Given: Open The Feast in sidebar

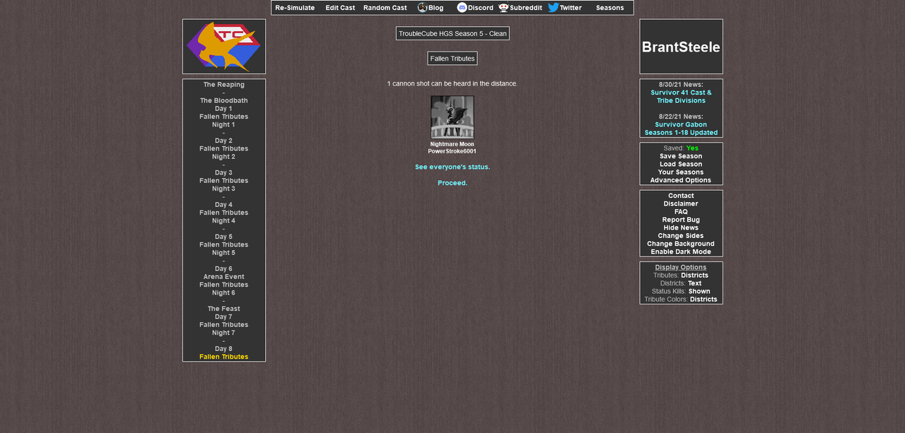Looking at the screenshot, I should click(x=224, y=309).
